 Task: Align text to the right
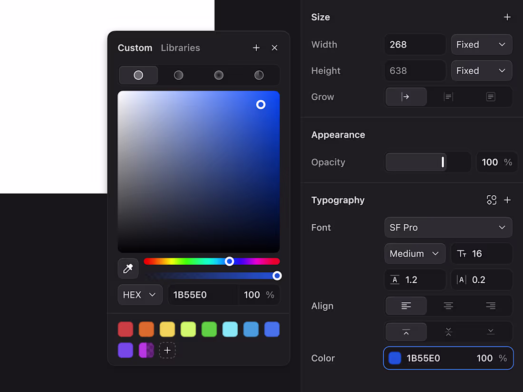click(x=490, y=306)
